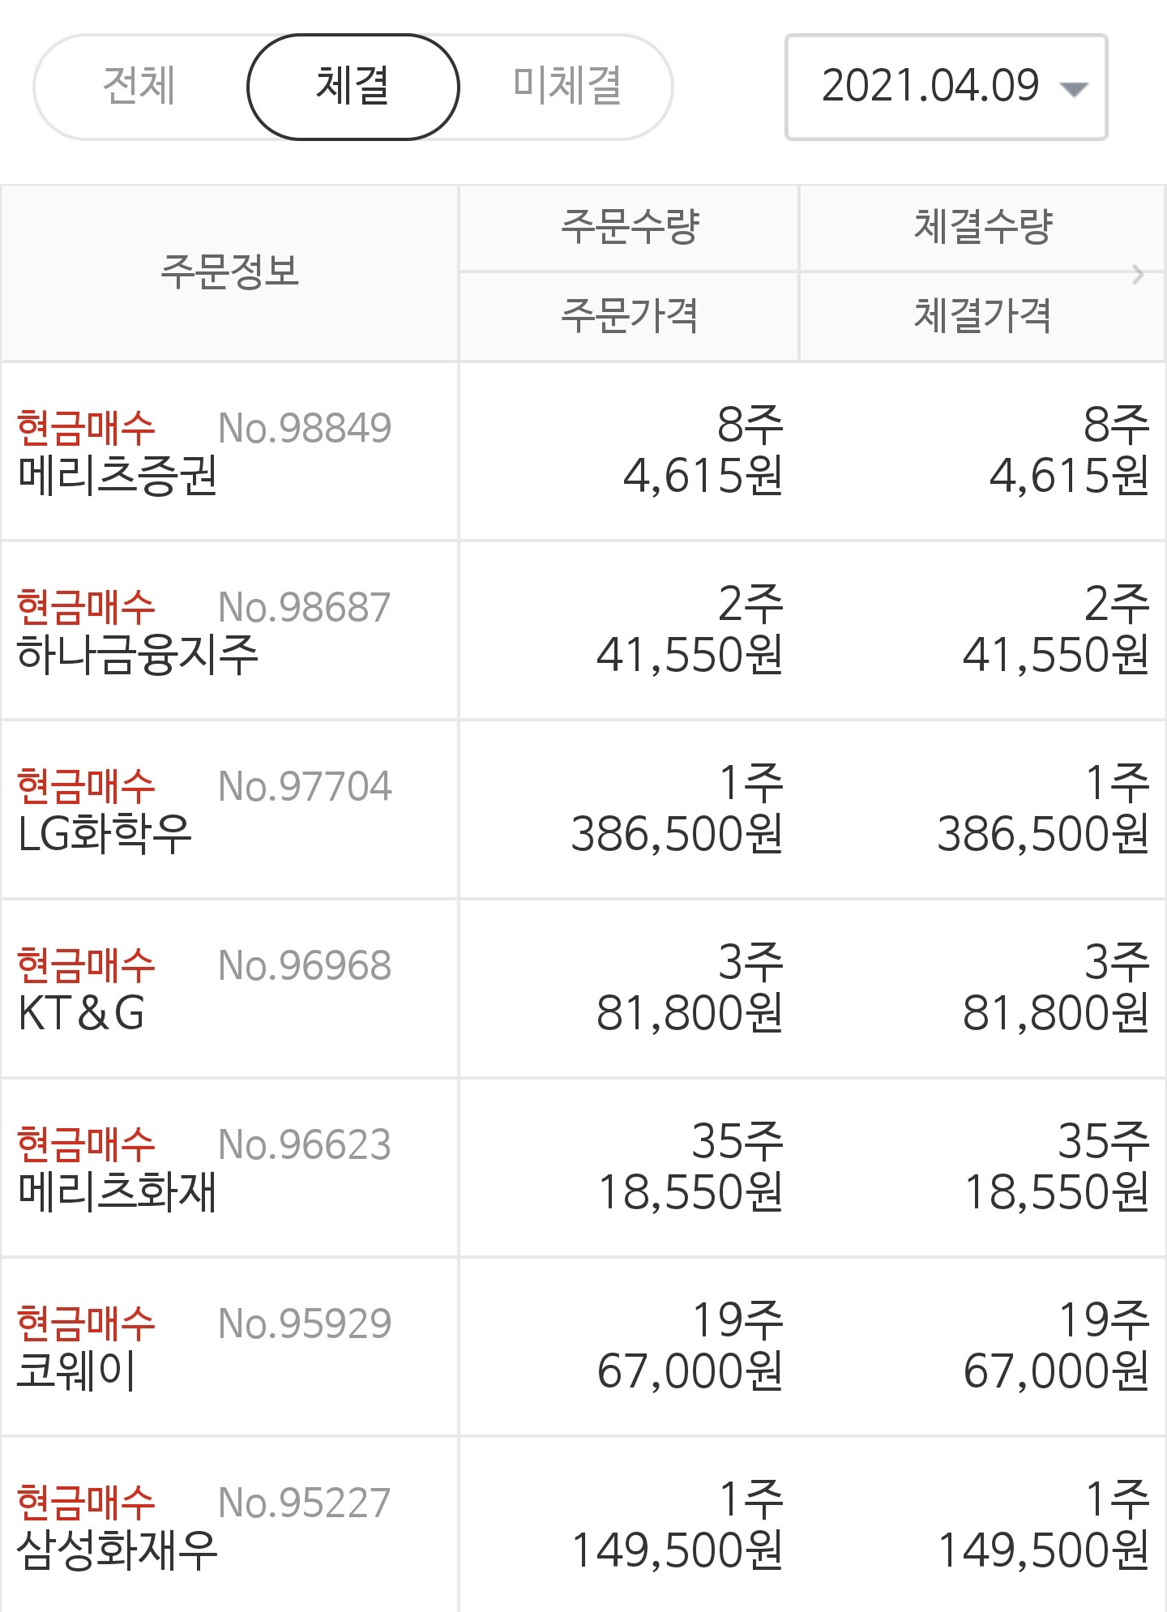Select the 미체결 filter option
1167x1612 pixels.
pyautogui.click(x=567, y=86)
